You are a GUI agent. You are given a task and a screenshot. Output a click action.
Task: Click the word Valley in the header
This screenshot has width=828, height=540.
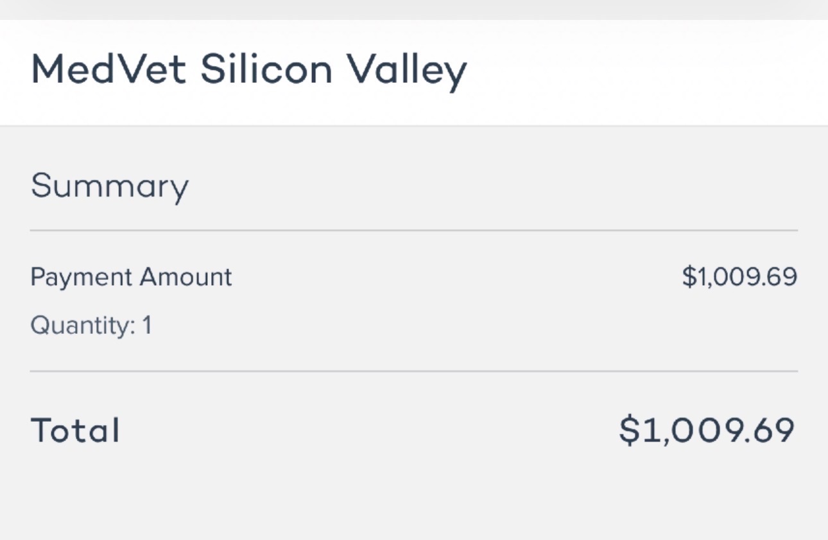406,71
